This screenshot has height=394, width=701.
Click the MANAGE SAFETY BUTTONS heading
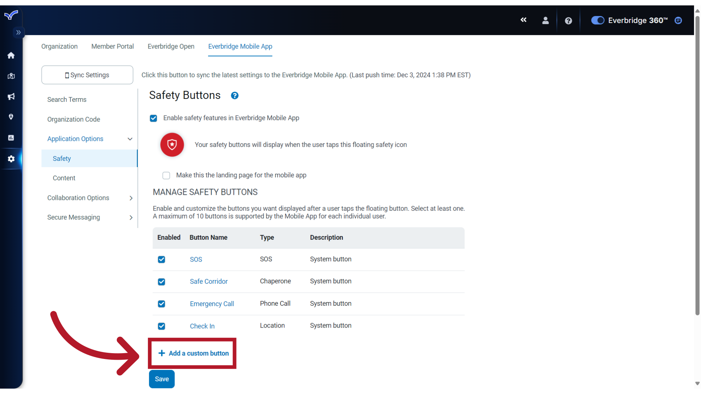pos(205,192)
